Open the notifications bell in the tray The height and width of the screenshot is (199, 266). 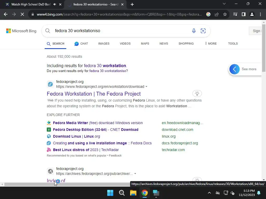pos(259,193)
